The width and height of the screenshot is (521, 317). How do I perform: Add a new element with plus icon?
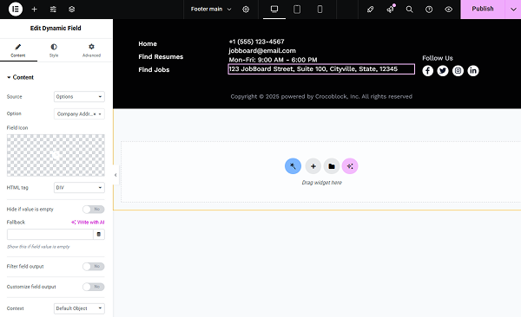click(x=34, y=10)
